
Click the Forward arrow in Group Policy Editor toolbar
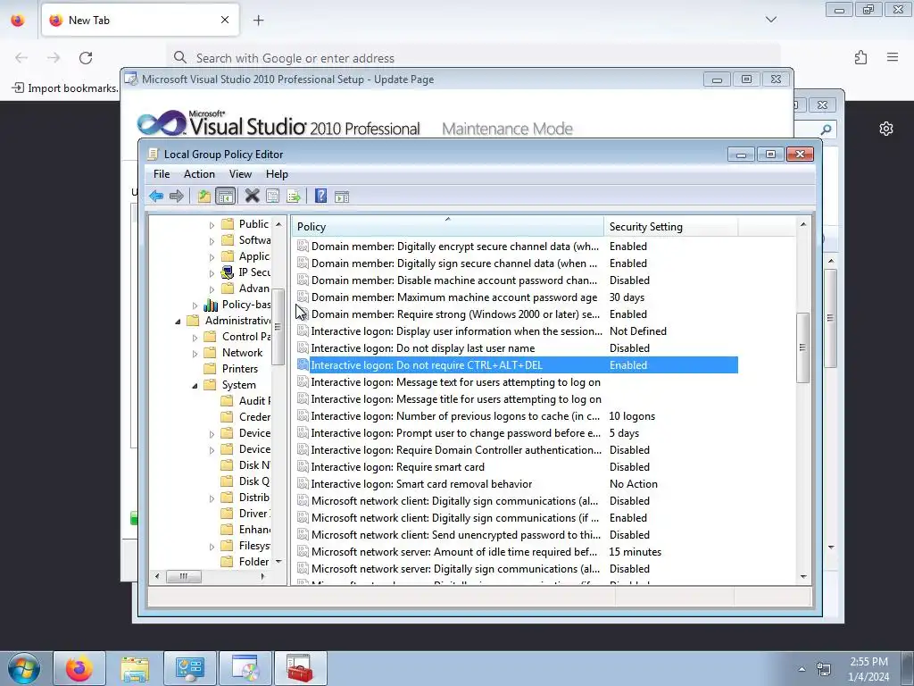pyautogui.click(x=177, y=196)
